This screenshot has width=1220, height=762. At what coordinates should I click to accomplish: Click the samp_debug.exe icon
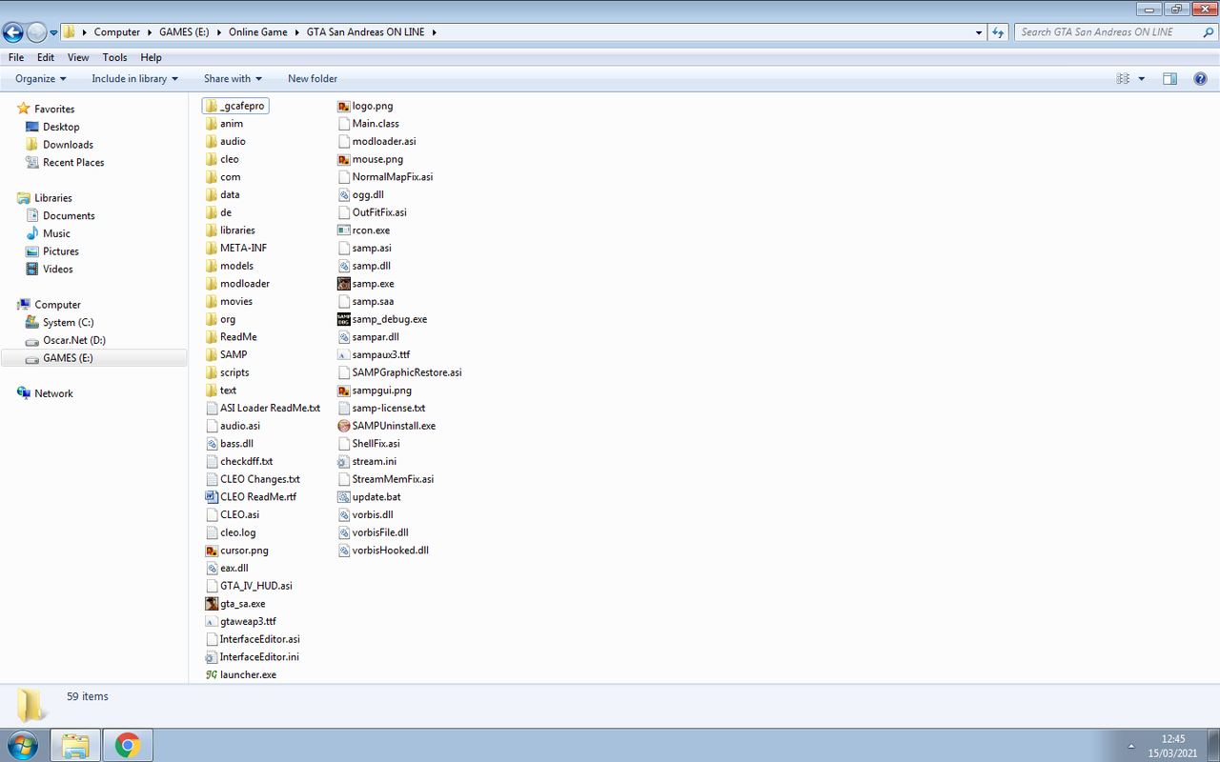click(x=344, y=319)
